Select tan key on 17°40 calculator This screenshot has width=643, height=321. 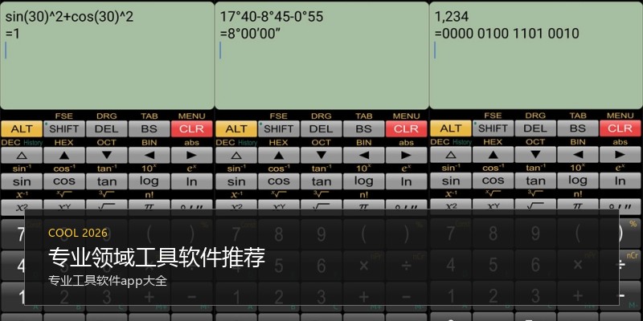[321, 181]
